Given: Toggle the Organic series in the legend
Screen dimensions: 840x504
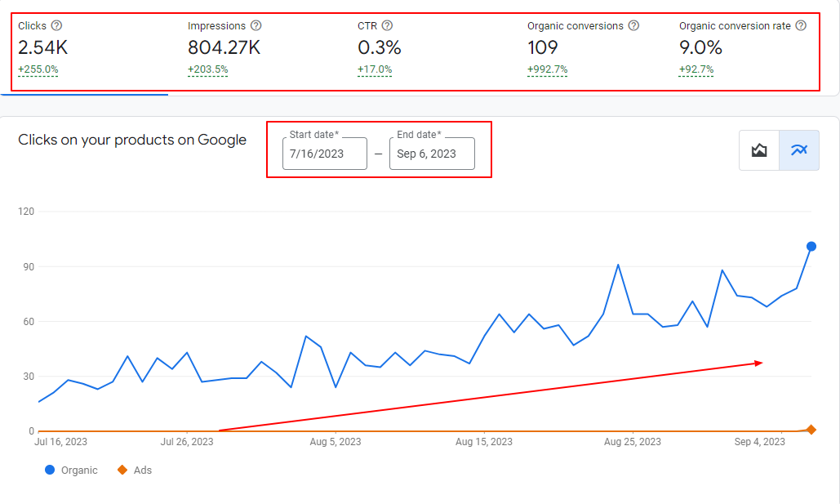Looking at the screenshot, I should click(x=71, y=471).
